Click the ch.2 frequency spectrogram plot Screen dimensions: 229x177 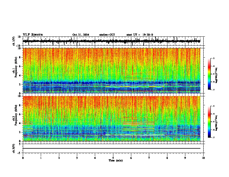[x=112, y=119]
